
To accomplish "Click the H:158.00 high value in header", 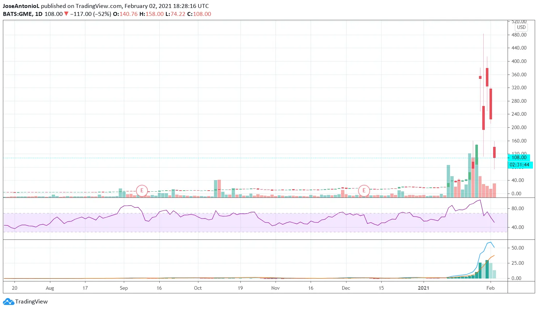I will pos(151,14).
